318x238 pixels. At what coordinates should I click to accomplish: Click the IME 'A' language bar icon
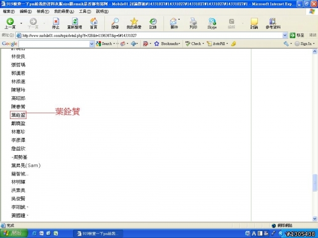click(x=254, y=234)
